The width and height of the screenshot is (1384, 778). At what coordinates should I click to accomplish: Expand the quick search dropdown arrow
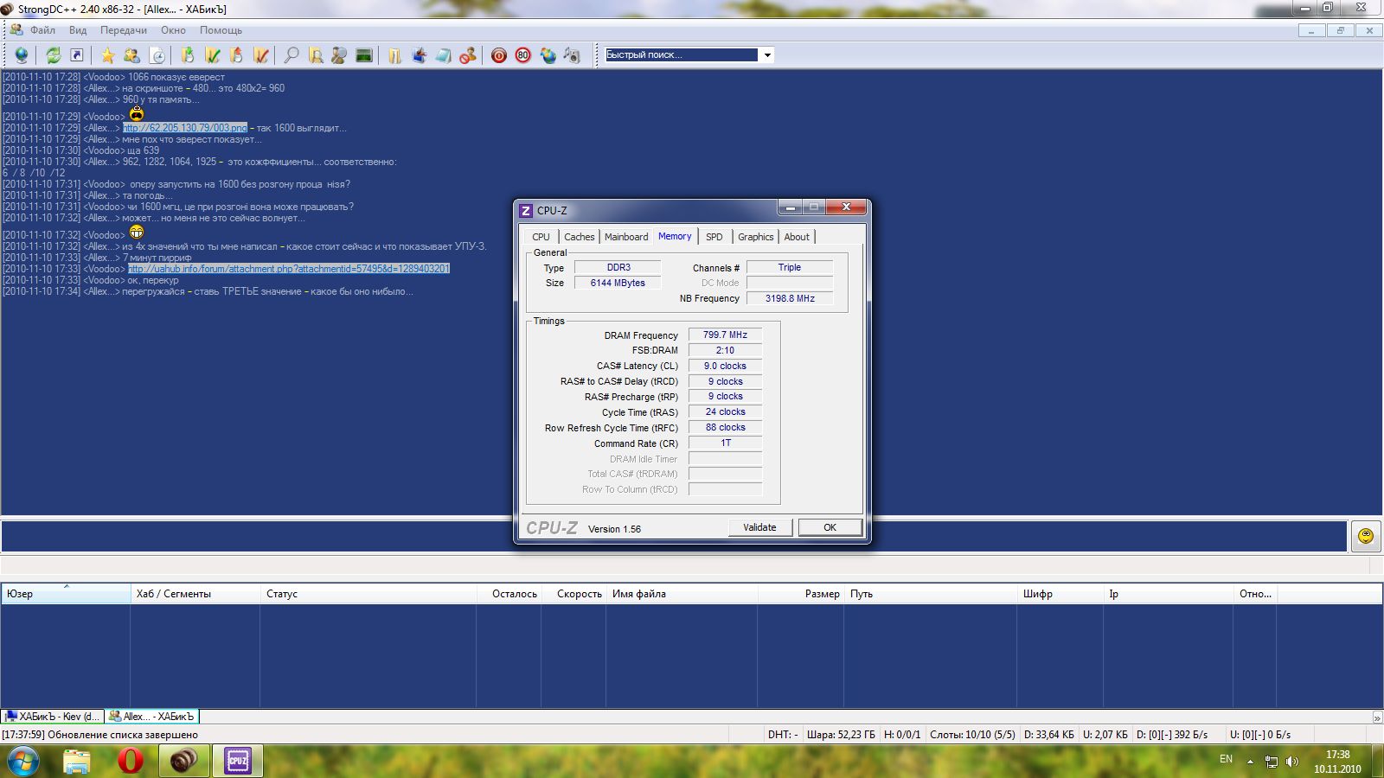coord(766,55)
